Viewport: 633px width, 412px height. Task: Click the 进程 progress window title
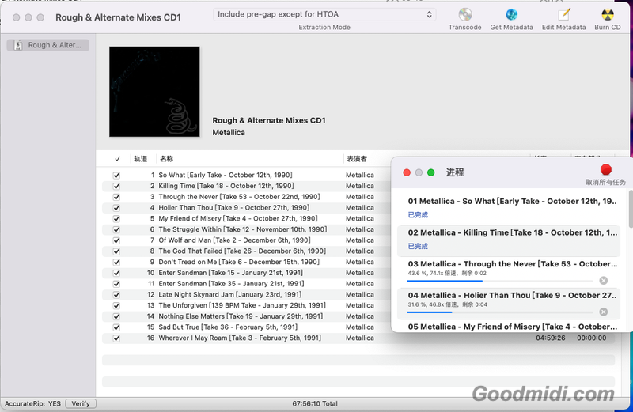click(x=455, y=172)
